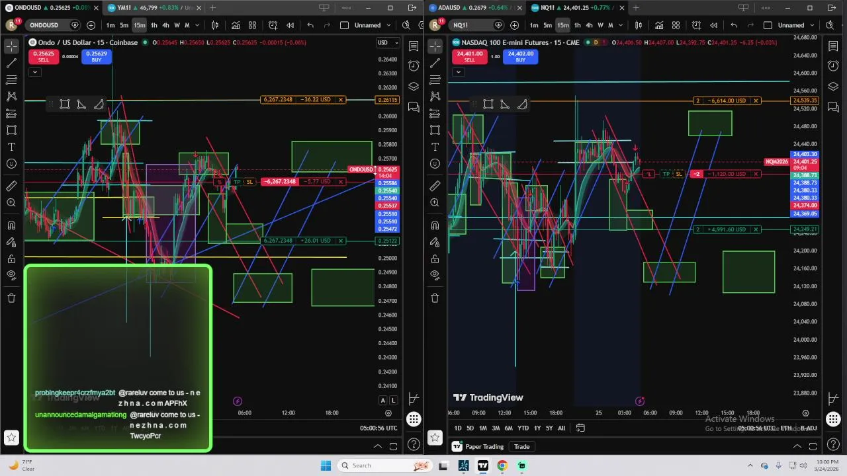Click the Go to date calendar icon in the NQ1! window
Viewport: 847px width, 476px height.
tap(580, 428)
